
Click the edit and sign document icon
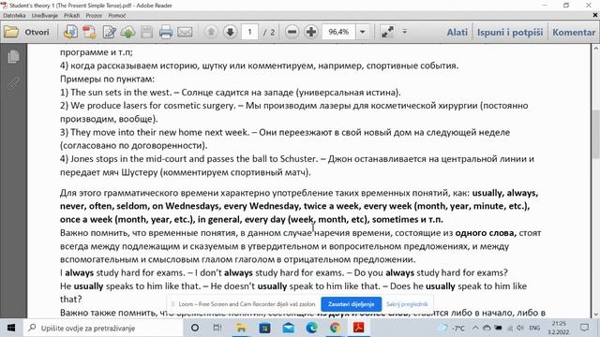tap(109, 32)
